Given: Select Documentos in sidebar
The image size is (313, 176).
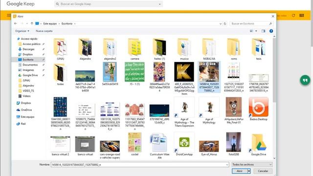Looking at the screenshot, I should [30, 65].
